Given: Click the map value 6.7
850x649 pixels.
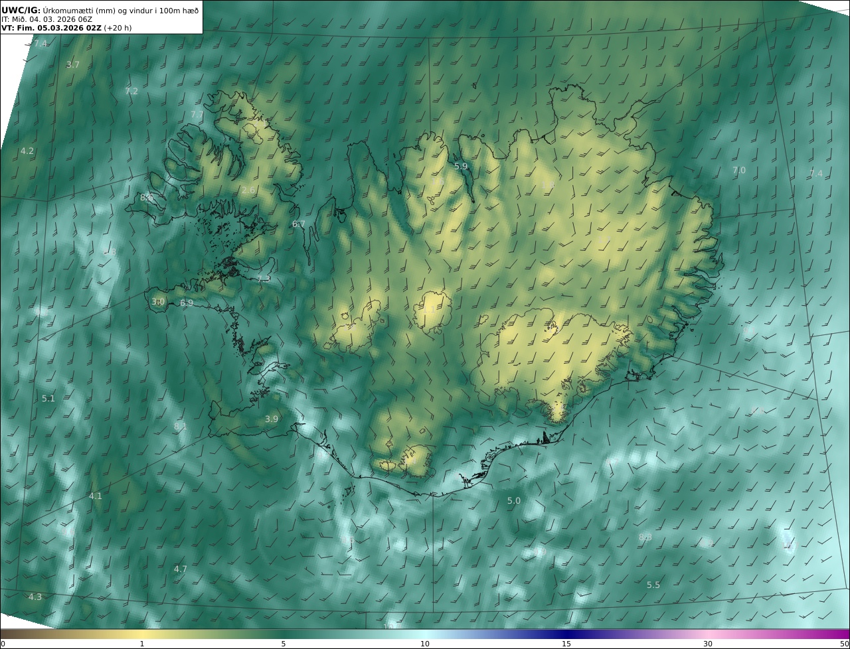Looking at the screenshot, I should click(299, 224).
